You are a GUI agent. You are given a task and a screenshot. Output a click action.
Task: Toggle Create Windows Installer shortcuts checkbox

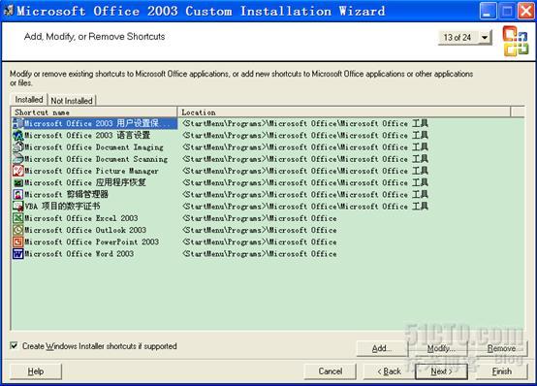click(x=14, y=345)
